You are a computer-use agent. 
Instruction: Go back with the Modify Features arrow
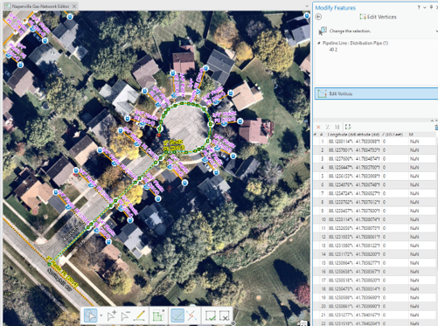[x=318, y=17]
